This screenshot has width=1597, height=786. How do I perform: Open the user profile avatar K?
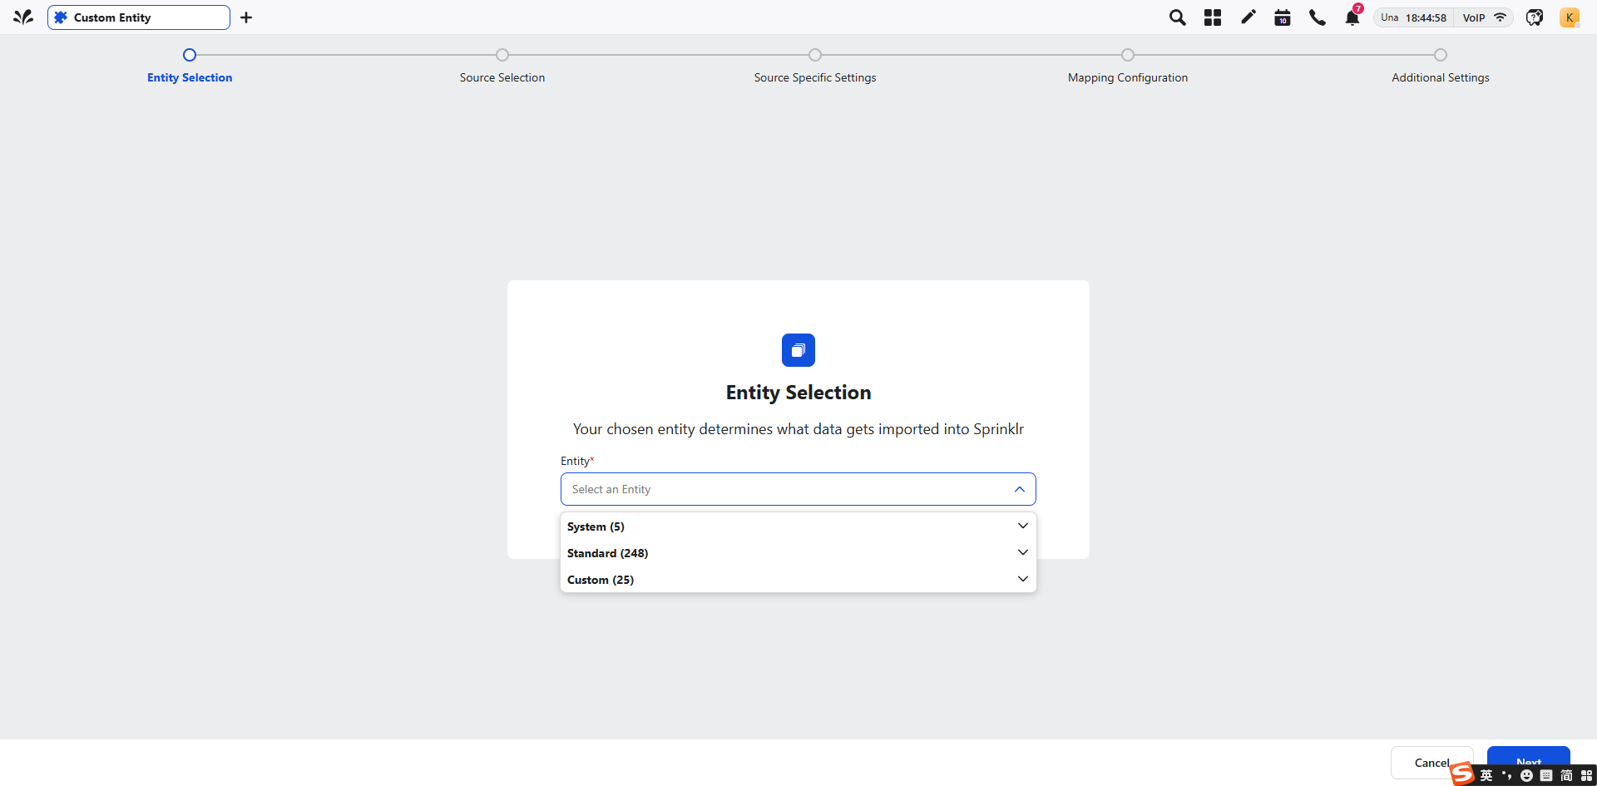coord(1570,17)
